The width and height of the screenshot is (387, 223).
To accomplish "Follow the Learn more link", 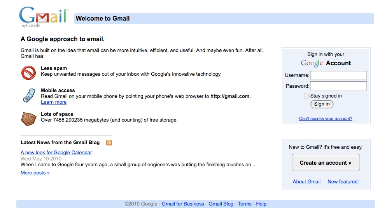I will click(54, 102).
